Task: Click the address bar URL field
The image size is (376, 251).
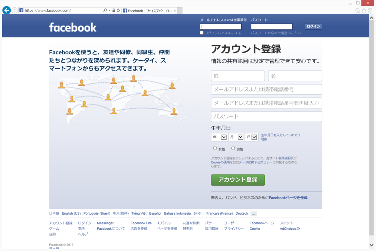Action: point(62,10)
